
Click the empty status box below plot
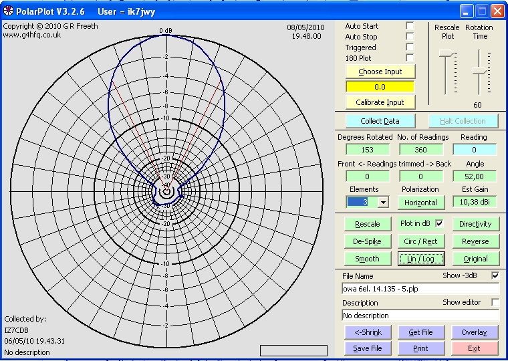[x=293, y=350]
